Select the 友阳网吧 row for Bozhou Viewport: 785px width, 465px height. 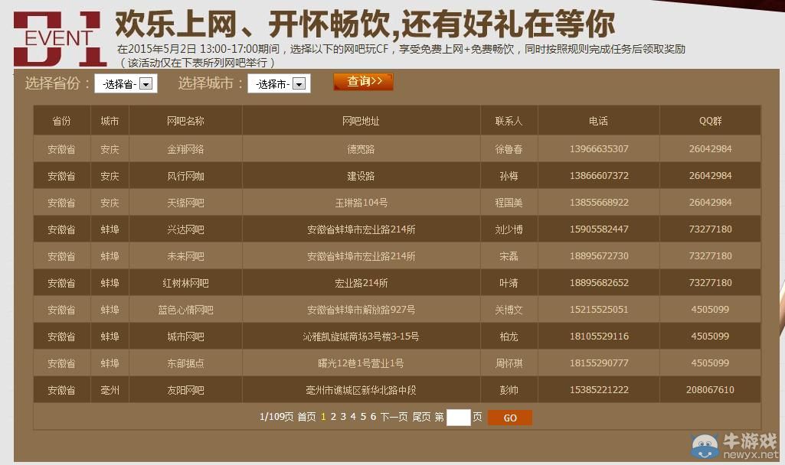click(x=186, y=390)
